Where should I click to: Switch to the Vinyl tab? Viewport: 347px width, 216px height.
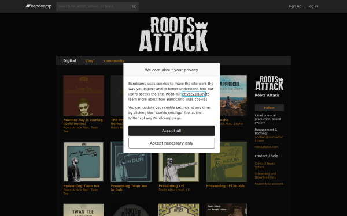pyautogui.click(x=90, y=60)
